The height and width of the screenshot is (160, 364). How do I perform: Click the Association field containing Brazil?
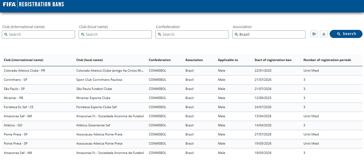pos(269,34)
